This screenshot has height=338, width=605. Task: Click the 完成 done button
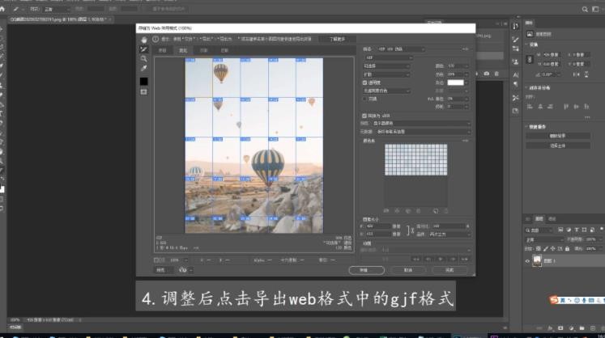[x=449, y=270]
